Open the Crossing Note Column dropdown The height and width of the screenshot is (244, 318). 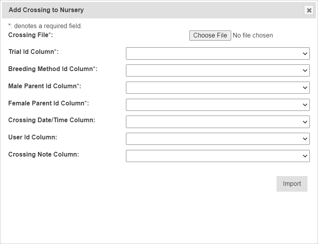[x=217, y=156]
